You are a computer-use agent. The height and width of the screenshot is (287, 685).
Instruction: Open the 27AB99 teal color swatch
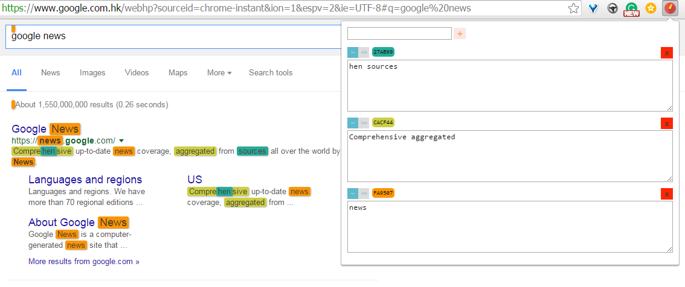click(x=383, y=51)
